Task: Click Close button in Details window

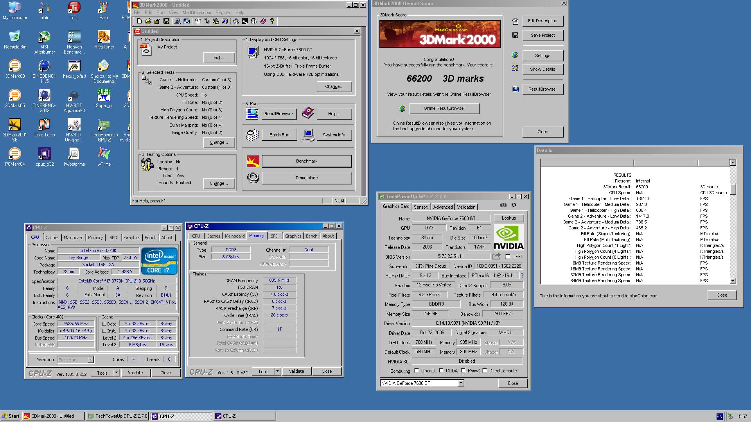Action: [x=722, y=295]
